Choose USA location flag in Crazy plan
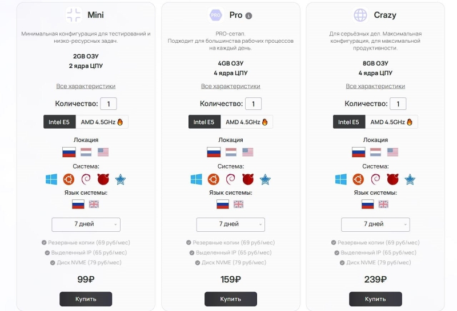Screen dimensions: 457x311 coord(392,152)
